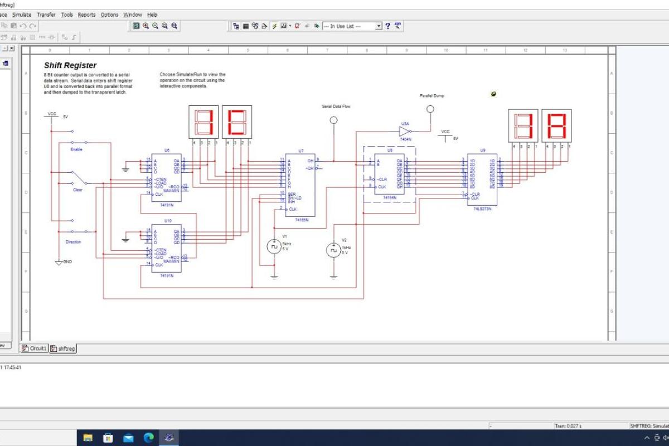Click the Back Annotate from Ultiboard icon
Viewport: 669px width, 446px height.
pos(307,26)
